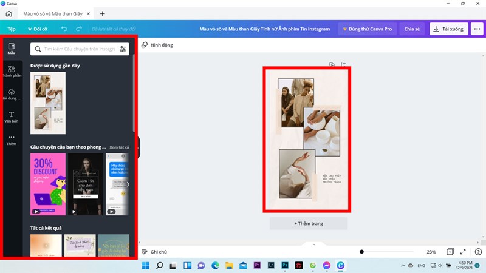The height and width of the screenshot is (273, 486).
Task: Open Premiere Pro from taskbar
Action: (257, 265)
